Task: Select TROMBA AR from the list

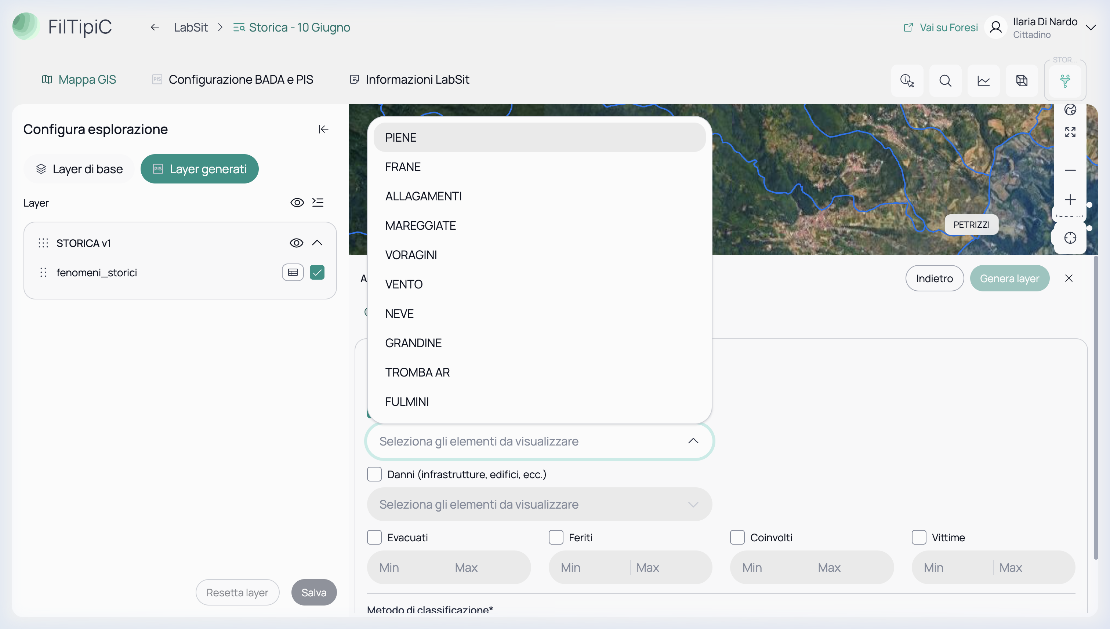Action: click(539, 372)
